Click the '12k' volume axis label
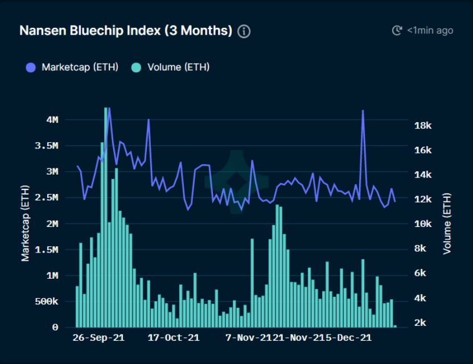Image resolution: width=473 pixels, height=364 pixels. (x=423, y=200)
